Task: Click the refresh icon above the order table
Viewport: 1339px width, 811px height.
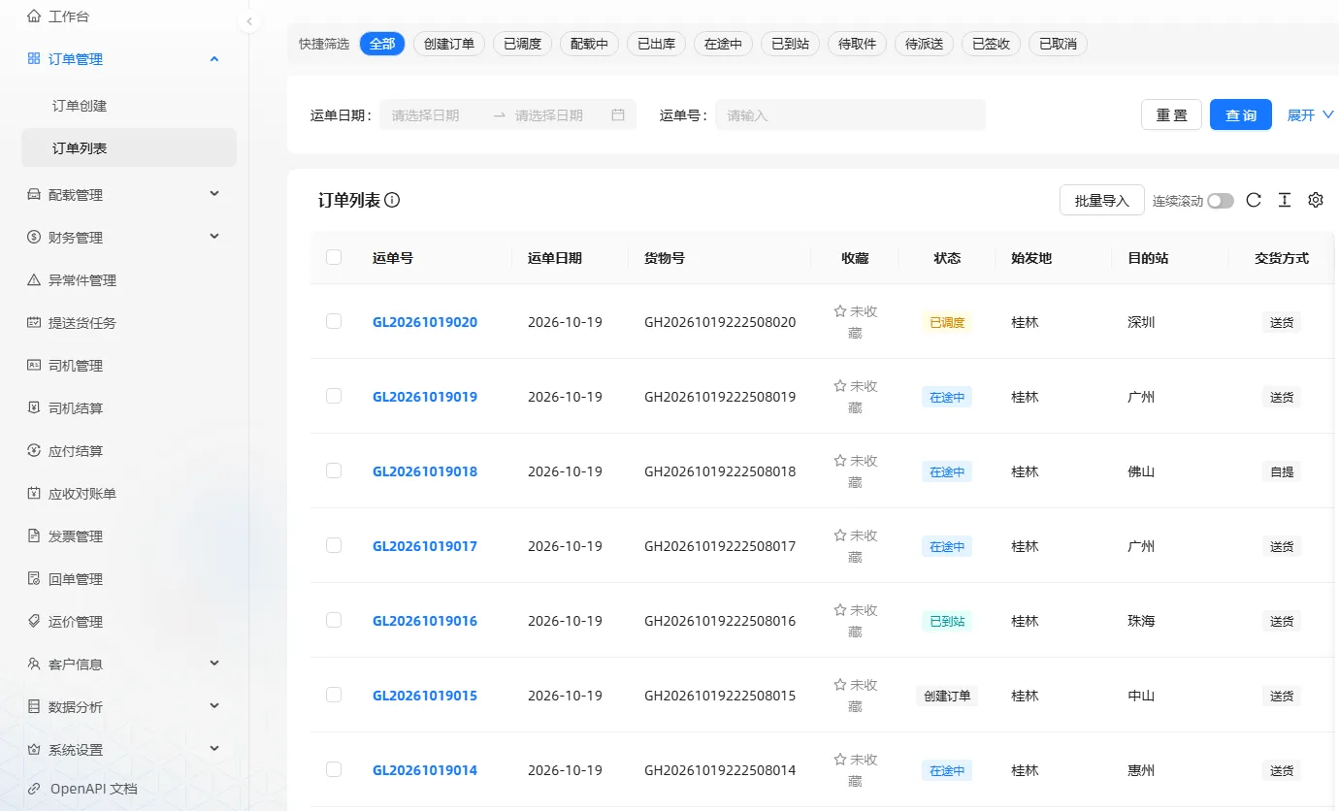Action: click(1254, 200)
